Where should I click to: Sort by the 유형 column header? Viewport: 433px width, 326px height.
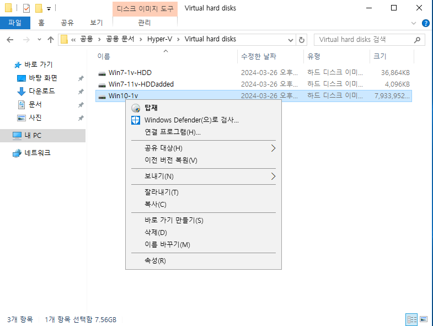(x=314, y=56)
